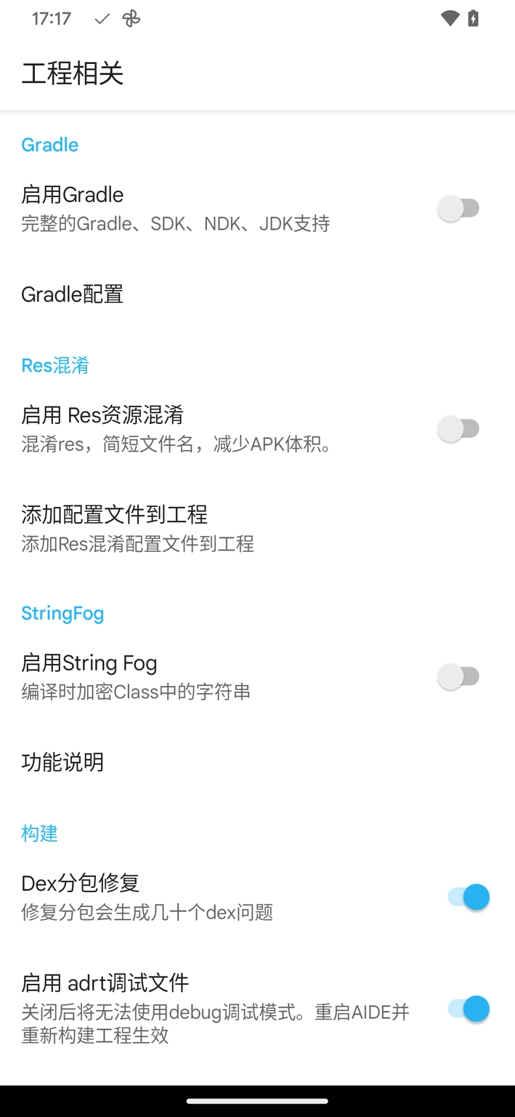Tap the 启用Gradle row description text
This screenshot has width=515, height=1117.
click(171, 224)
